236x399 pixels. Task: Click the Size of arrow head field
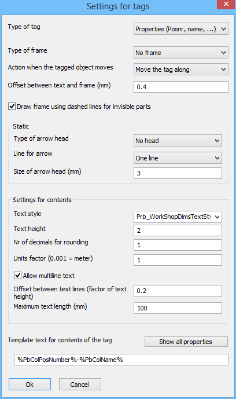click(x=178, y=173)
